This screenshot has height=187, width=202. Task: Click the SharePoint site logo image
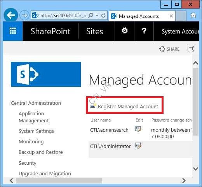[x=46, y=74]
